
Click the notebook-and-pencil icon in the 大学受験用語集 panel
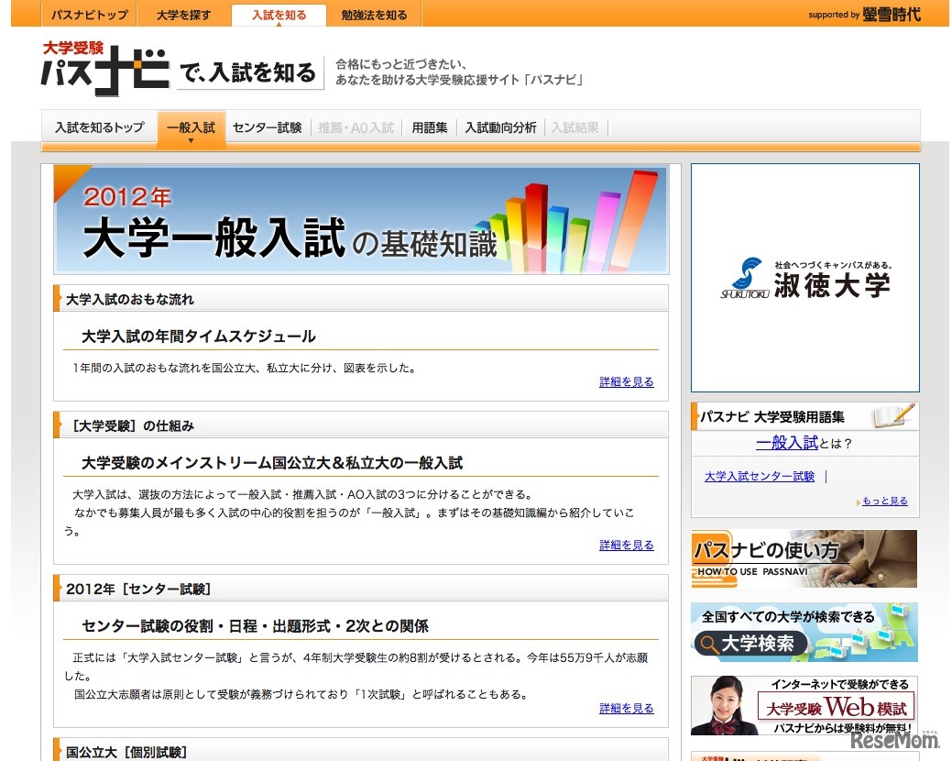894,414
